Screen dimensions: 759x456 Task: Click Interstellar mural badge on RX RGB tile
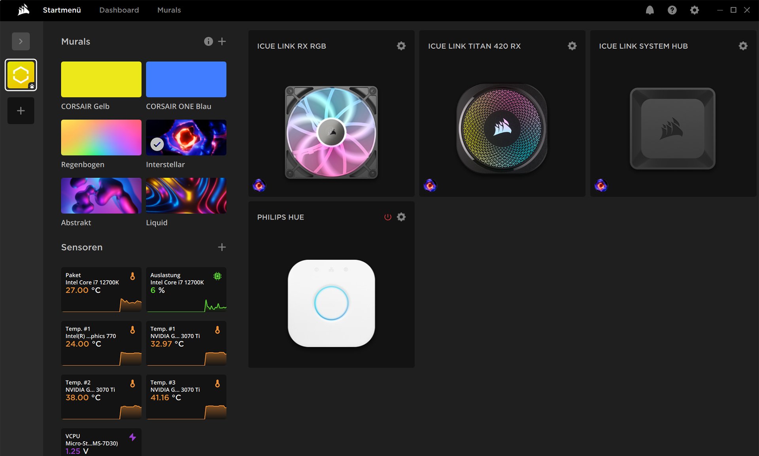click(259, 185)
